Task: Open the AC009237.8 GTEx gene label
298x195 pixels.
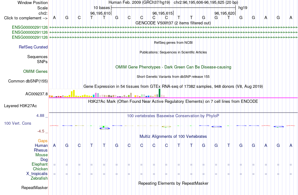Action: click(36, 94)
